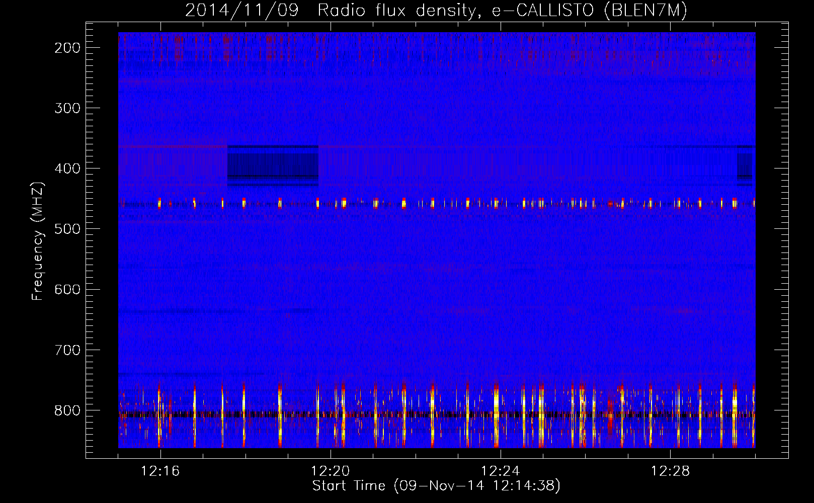814x503 pixels.
Task: Click the 12:24 time tick label
Action: tap(501, 471)
